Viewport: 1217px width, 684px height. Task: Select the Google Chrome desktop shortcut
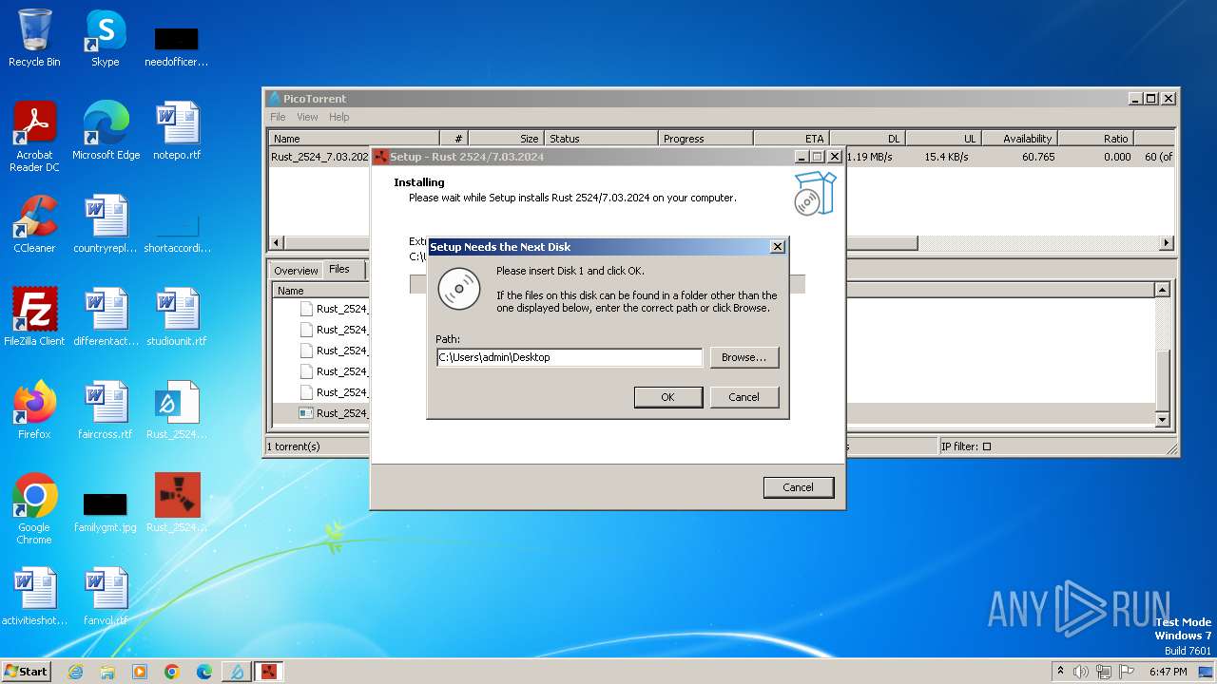34,509
